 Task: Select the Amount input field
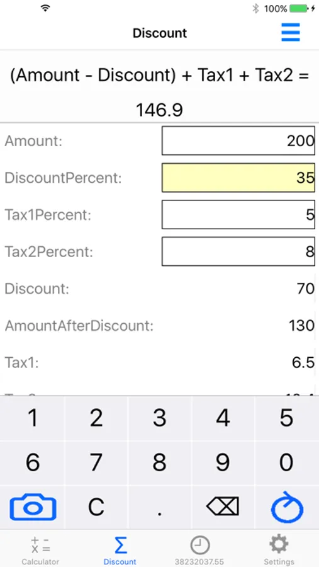pos(238,140)
